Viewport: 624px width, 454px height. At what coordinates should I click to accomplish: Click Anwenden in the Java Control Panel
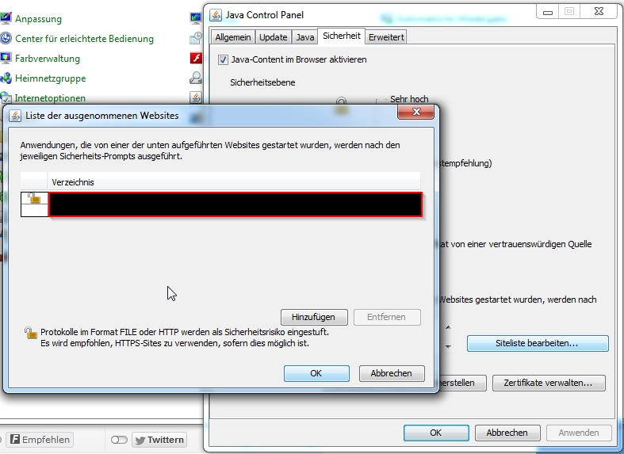pyautogui.click(x=579, y=433)
